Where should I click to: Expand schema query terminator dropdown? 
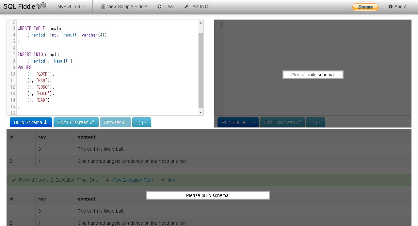click(142, 122)
